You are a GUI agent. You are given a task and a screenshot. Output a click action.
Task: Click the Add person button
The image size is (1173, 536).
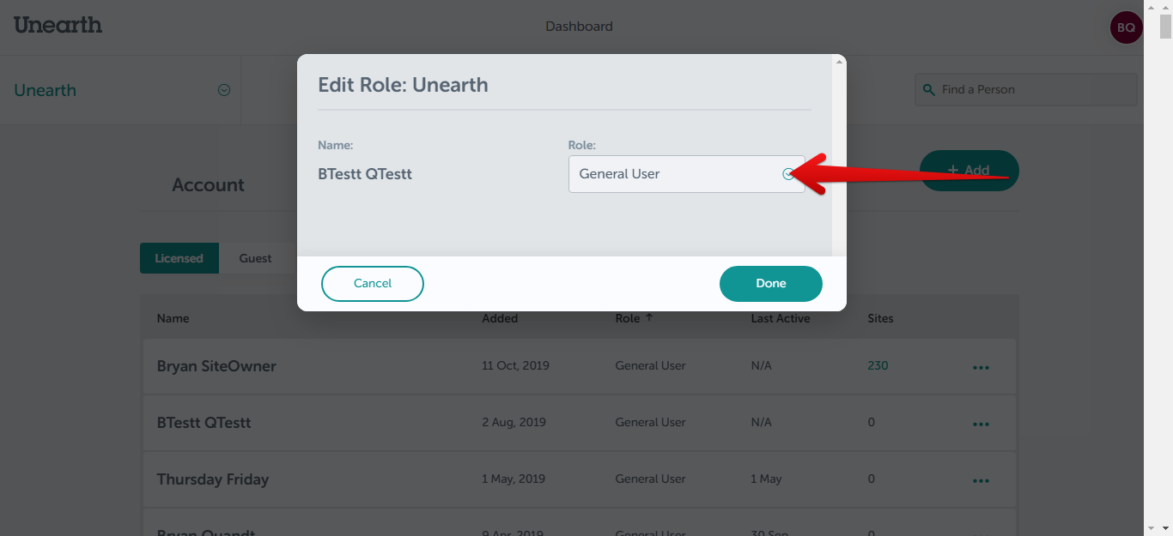[x=969, y=171]
